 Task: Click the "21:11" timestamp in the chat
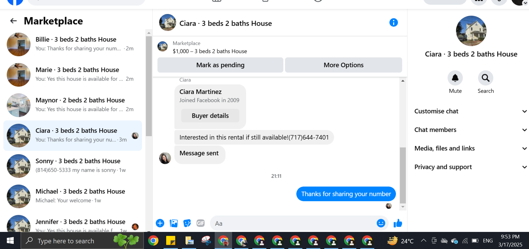pyautogui.click(x=276, y=176)
